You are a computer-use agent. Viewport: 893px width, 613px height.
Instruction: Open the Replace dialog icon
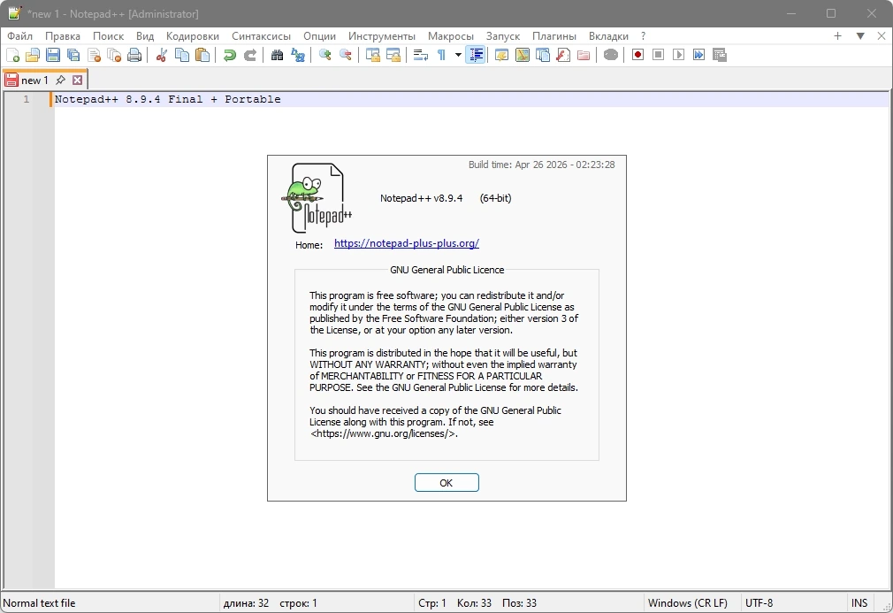point(298,55)
